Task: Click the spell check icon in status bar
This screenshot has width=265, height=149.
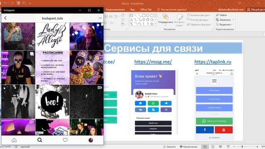Action: (x=16, y=147)
